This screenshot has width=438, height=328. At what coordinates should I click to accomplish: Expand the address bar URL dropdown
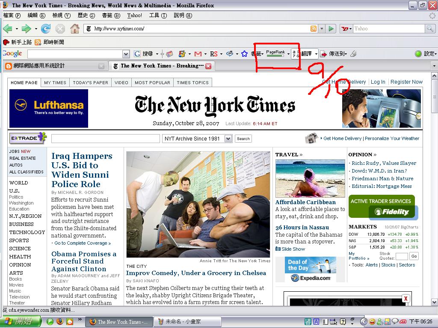tap(322, 29)
